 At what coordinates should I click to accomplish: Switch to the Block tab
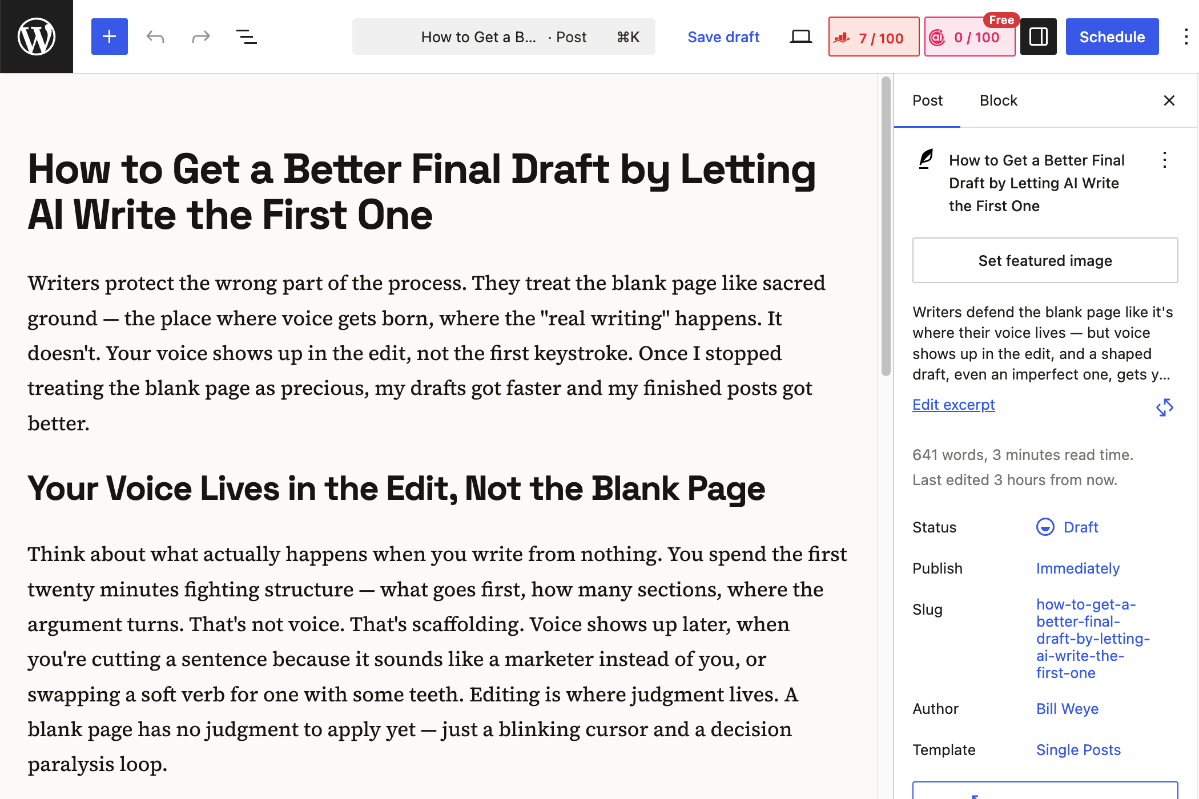(998, 100)
